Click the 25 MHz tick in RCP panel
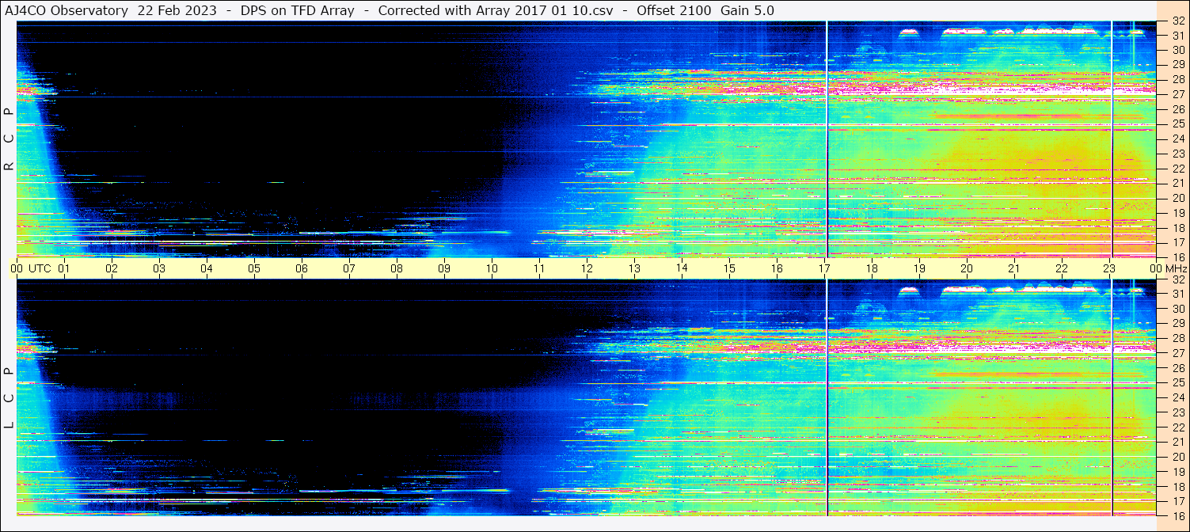 1177,123
